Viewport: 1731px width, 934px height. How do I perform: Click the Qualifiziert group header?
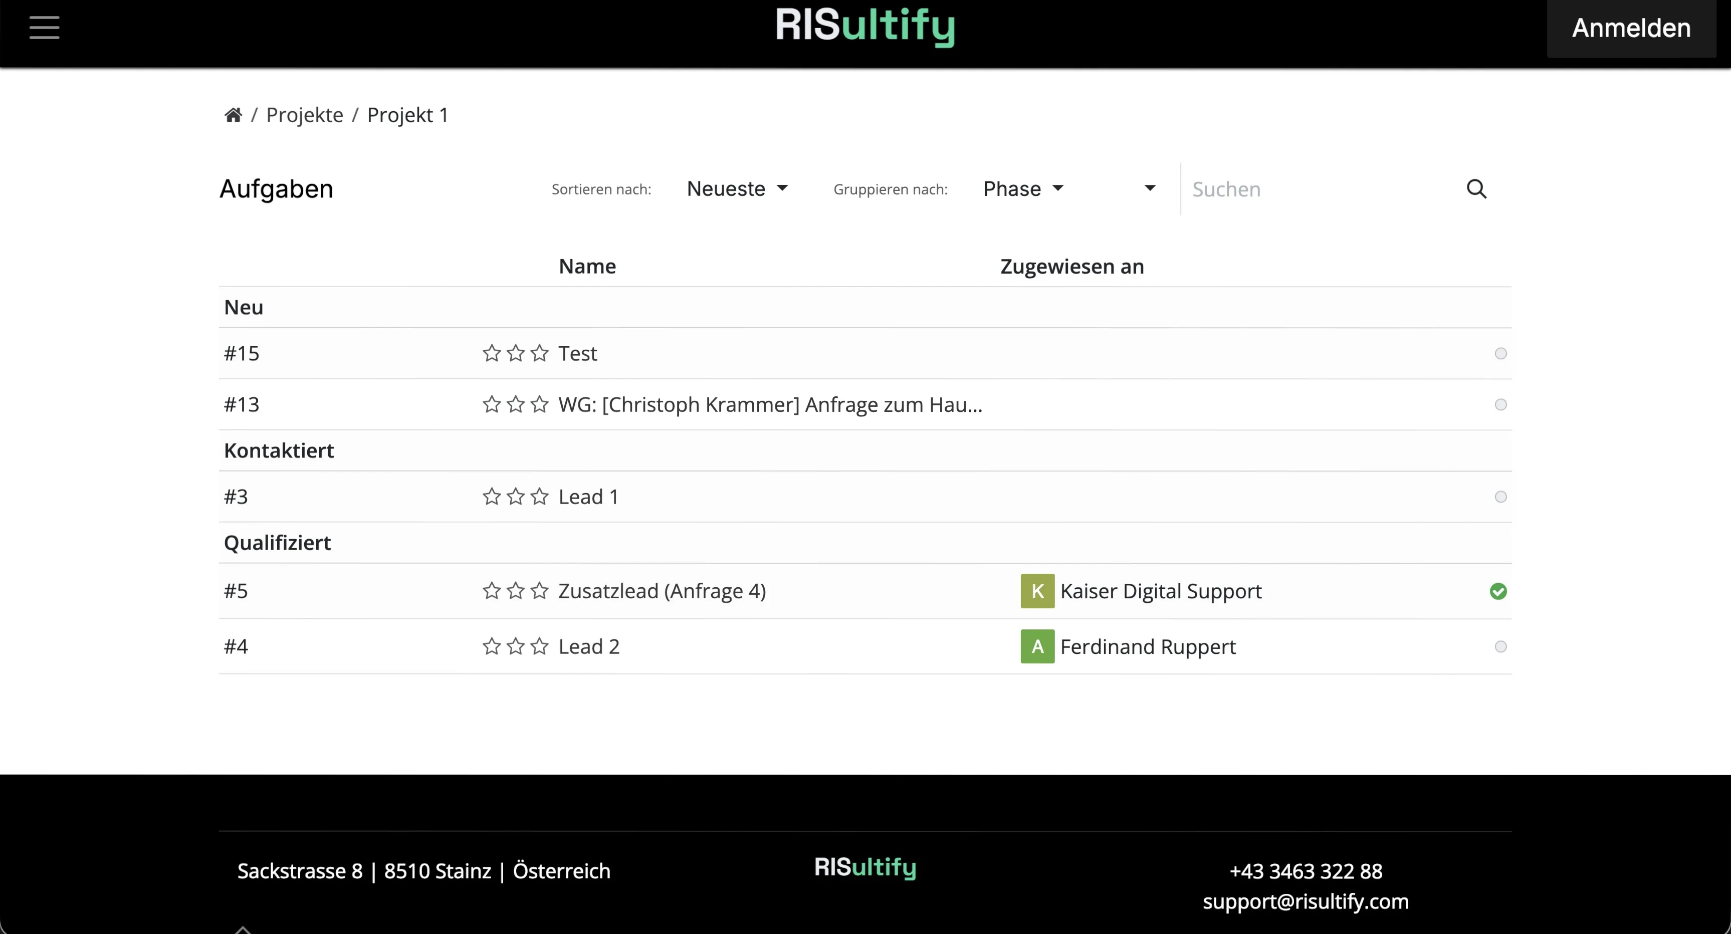tap(278, 542)
